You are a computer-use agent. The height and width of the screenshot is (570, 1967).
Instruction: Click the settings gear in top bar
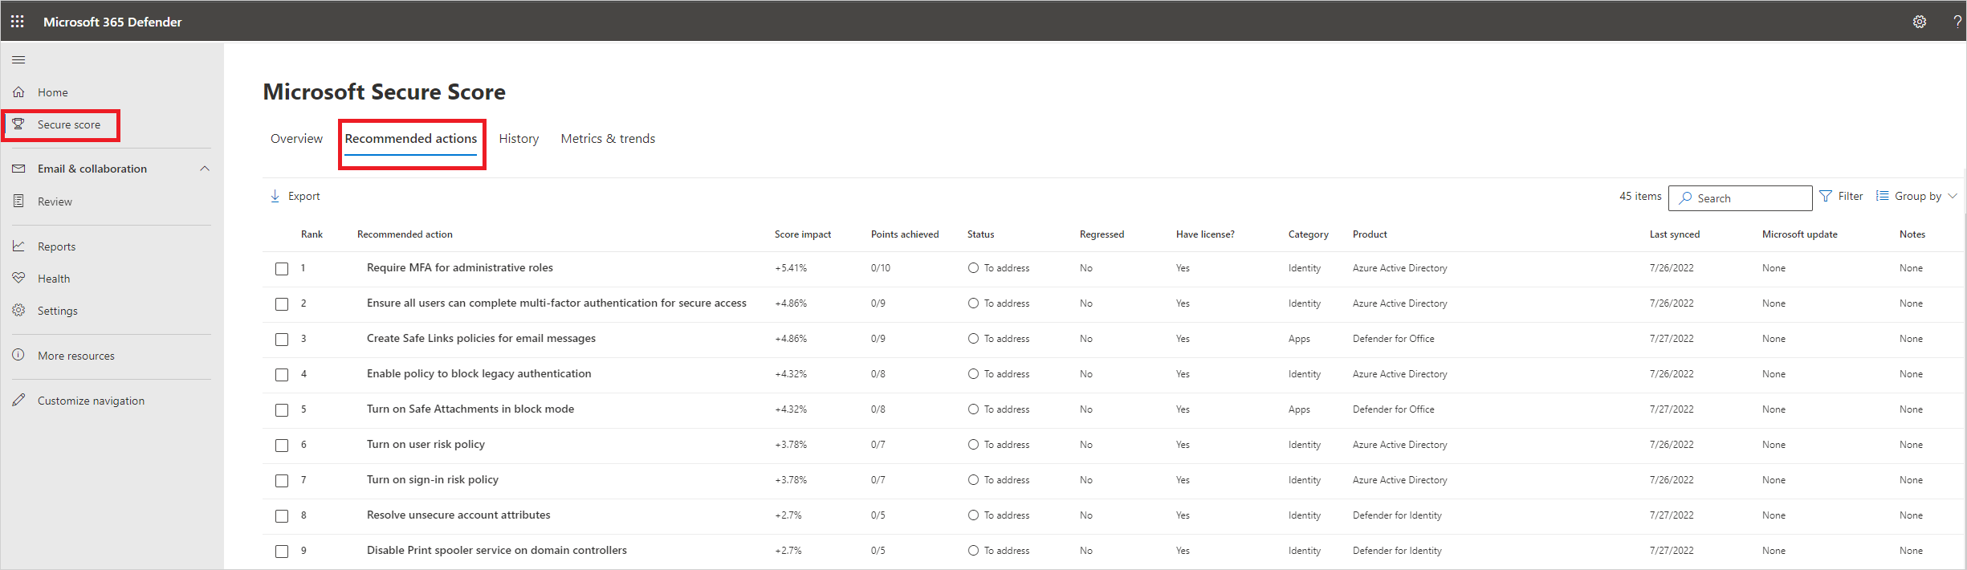coord(1919,22)
